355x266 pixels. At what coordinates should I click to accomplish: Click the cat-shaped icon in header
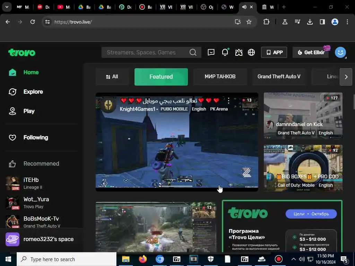(239, 53)
